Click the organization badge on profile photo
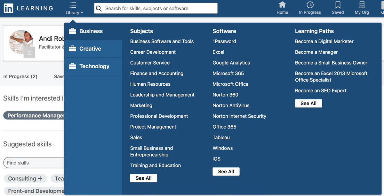The width and height of the screenshot is (384, 196). pos(29,52)
